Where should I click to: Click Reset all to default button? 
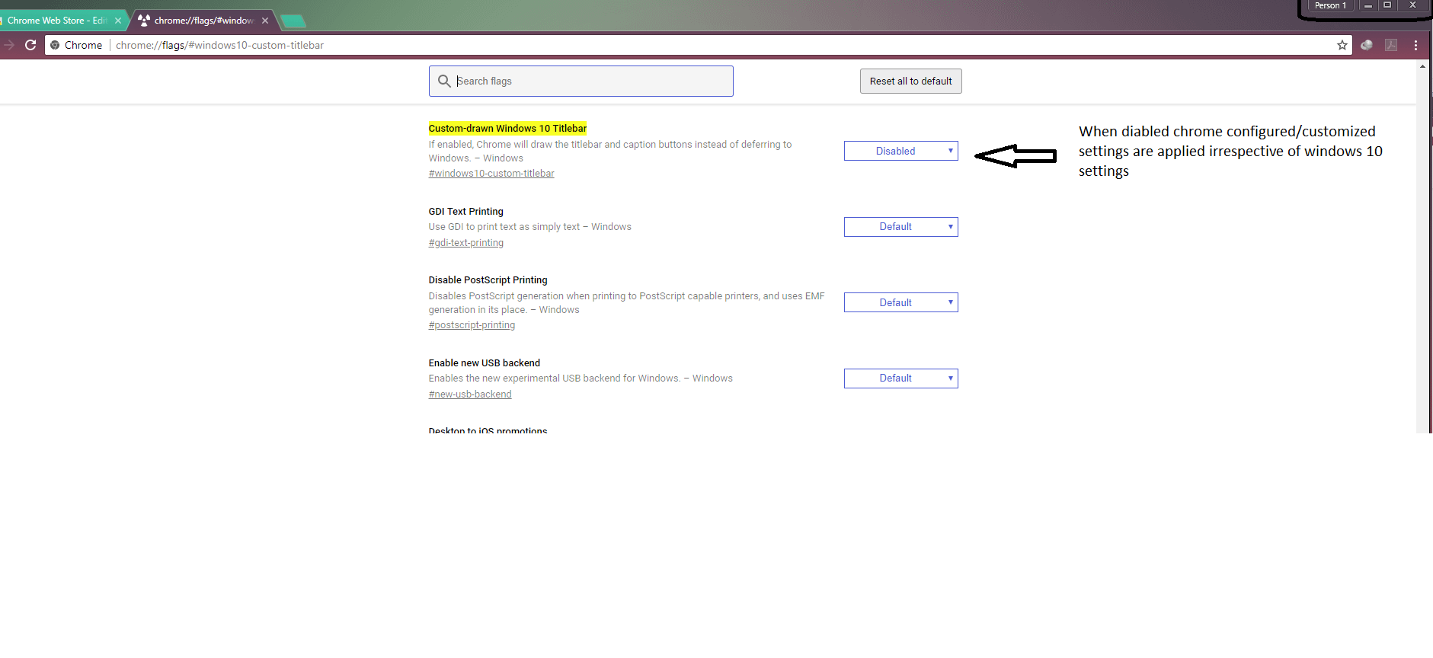pyautogui.click(x=910, y=81)
